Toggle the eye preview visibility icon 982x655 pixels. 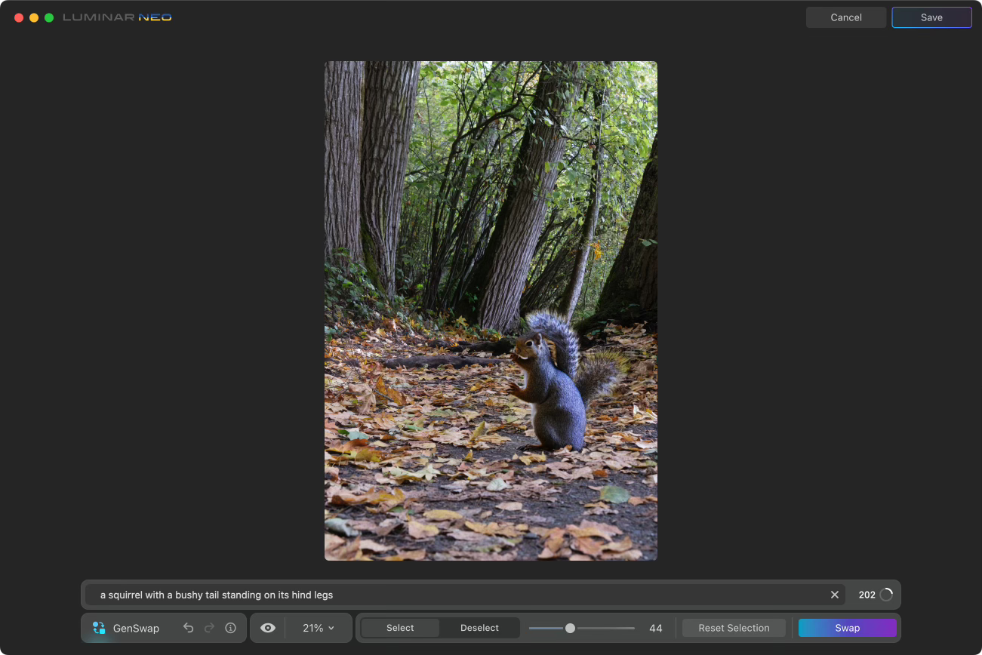click(x=268, y=628)
